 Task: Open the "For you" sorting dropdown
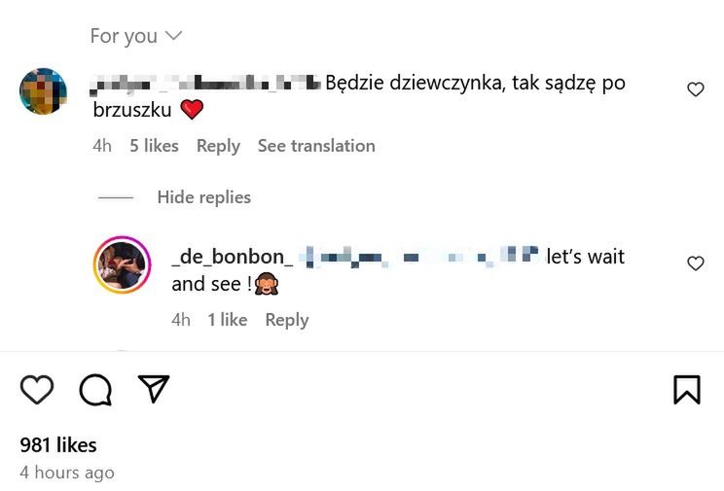pos(135,36)
